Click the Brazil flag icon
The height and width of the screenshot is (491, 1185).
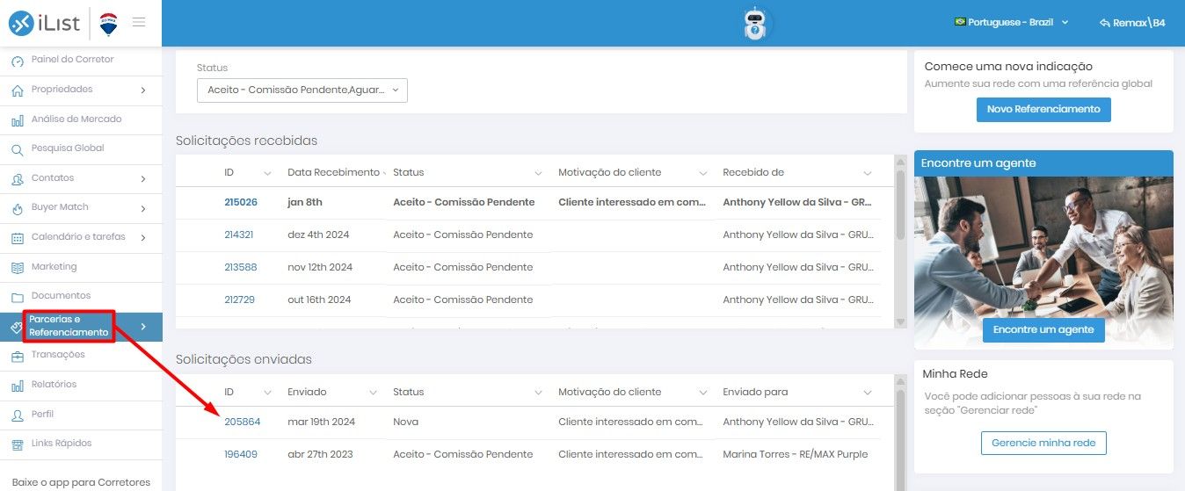(x=960, y=22)
